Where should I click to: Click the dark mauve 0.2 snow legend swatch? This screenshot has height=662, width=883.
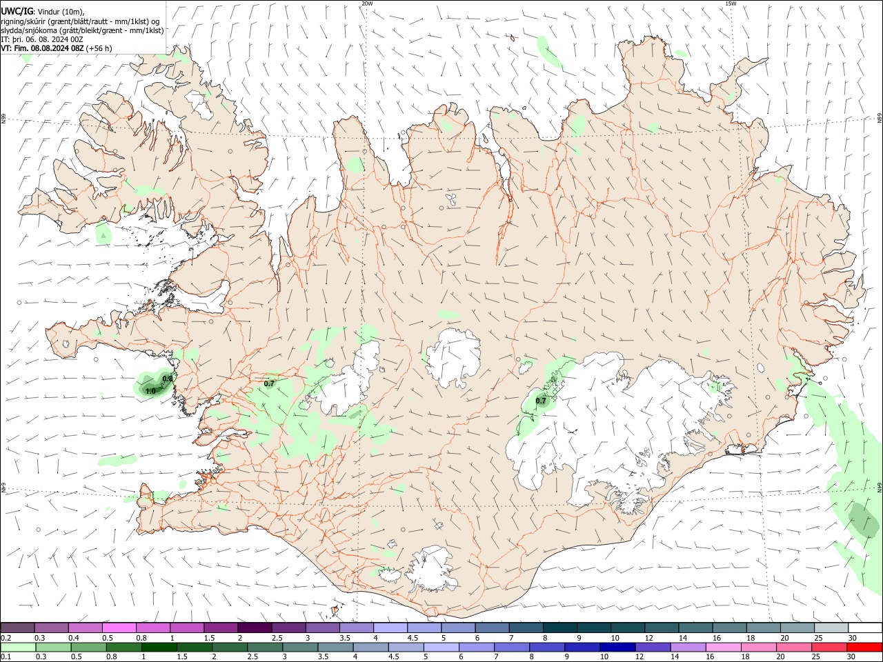[17, 628]
